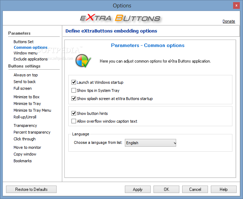Select Roll-up/Unroll in sidebar
This screenshot has height=199, width=243.
[25, 117]
